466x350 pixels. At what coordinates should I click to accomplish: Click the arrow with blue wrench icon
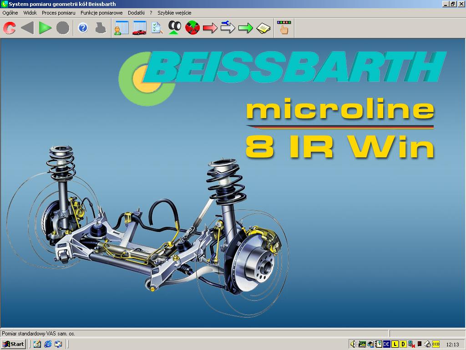228,28
